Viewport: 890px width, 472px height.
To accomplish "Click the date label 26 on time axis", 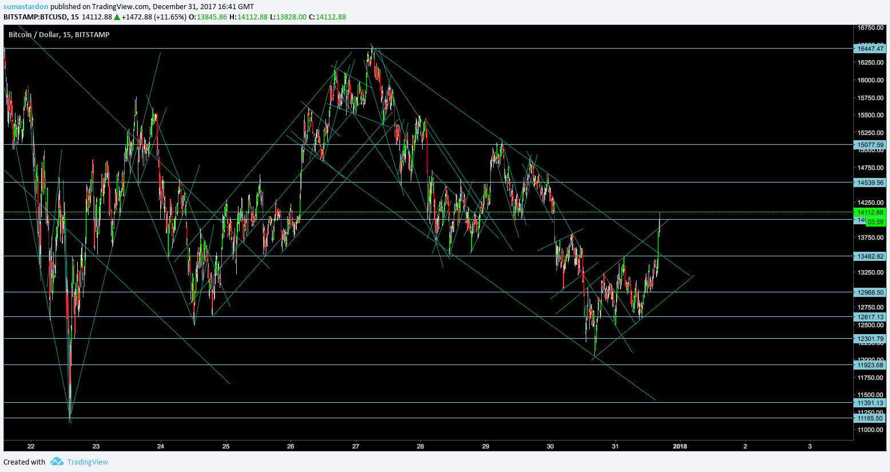I will pos(291,446).
